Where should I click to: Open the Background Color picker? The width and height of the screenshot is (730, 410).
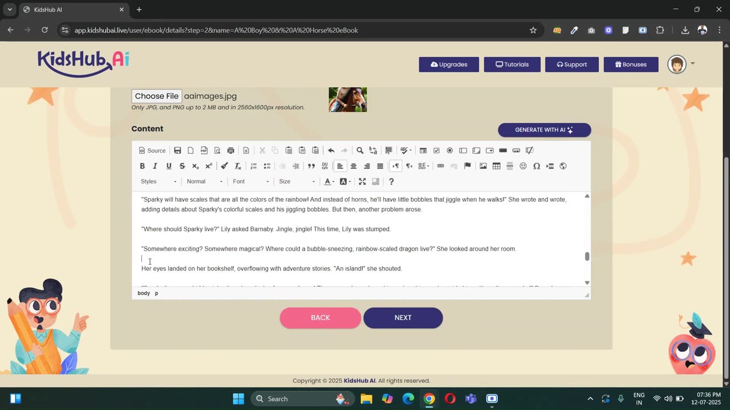345,181
